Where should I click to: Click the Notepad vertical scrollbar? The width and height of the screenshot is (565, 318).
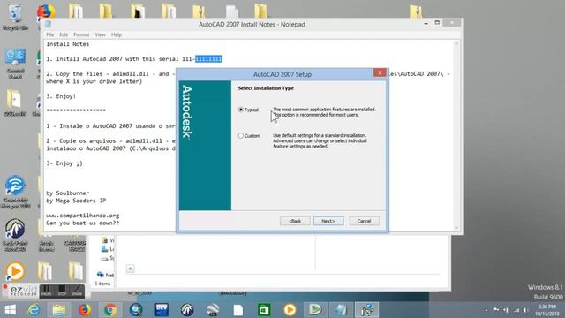click(x=456, y=136)
